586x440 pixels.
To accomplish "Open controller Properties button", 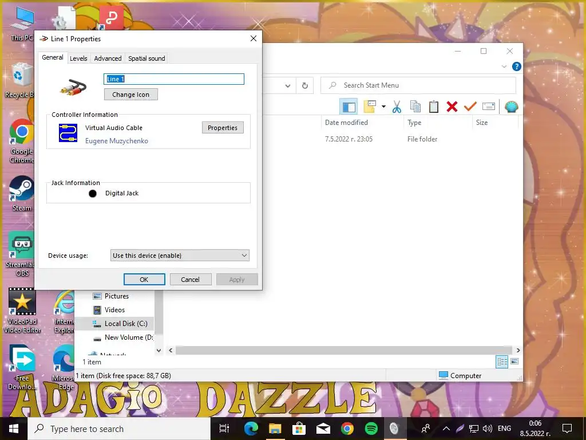I will [x=223, y=128].
